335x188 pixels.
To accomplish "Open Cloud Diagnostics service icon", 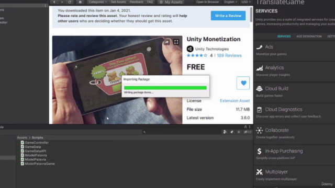I will click(260, 109).
